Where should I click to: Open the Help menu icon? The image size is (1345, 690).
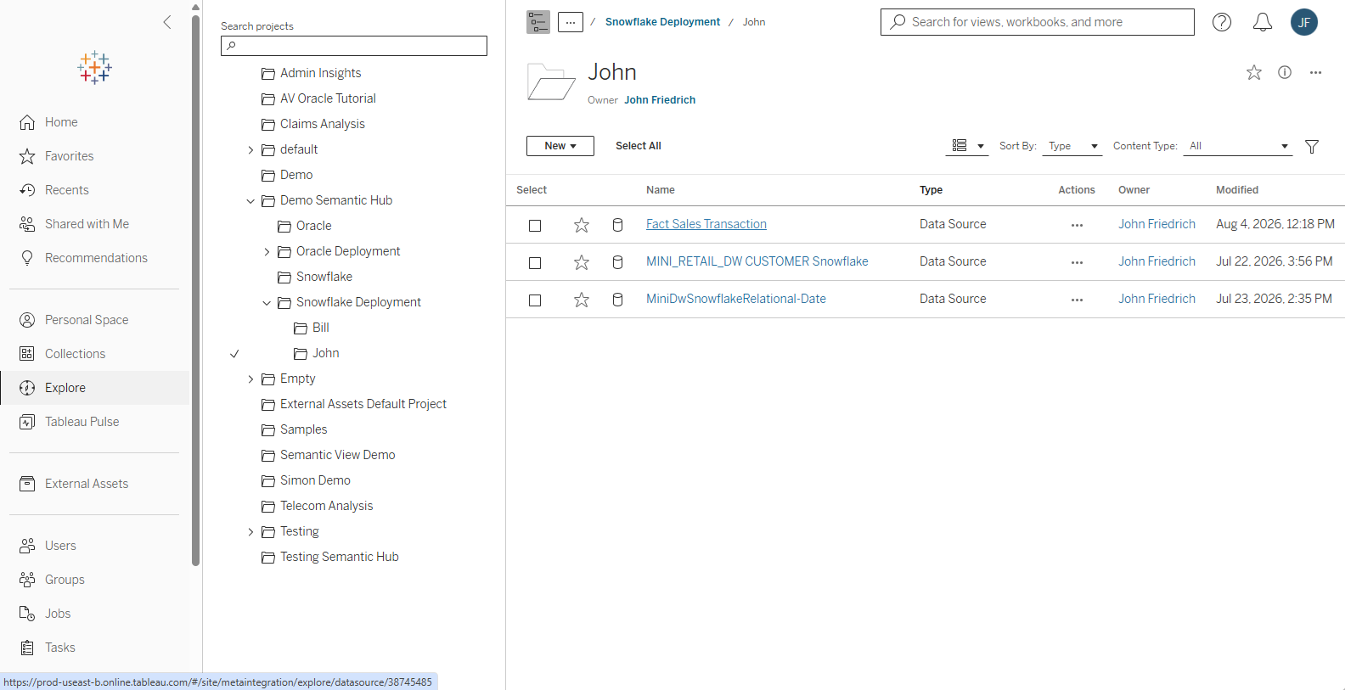tap(1222, 22)
